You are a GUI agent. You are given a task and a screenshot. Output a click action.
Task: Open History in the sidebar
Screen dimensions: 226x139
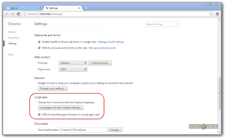click(12, 32)
